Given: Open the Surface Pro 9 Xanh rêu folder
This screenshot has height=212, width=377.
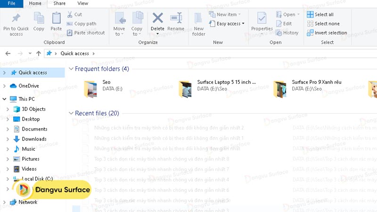Looking at the screenshot, I should pos(280,89).
